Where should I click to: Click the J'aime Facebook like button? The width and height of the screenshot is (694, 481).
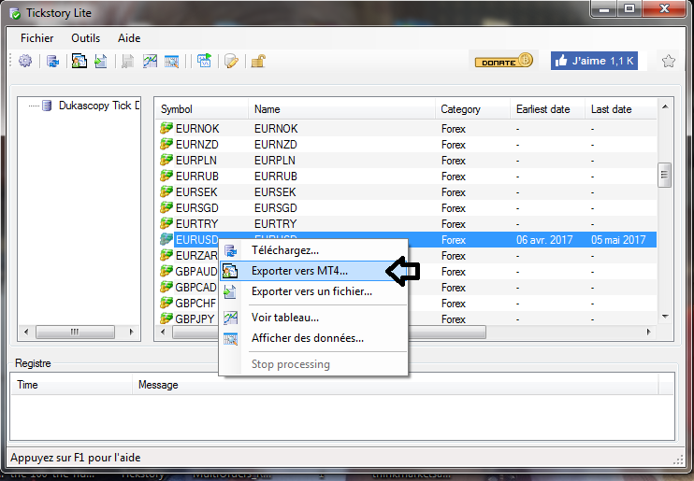[x=593, y=61]
